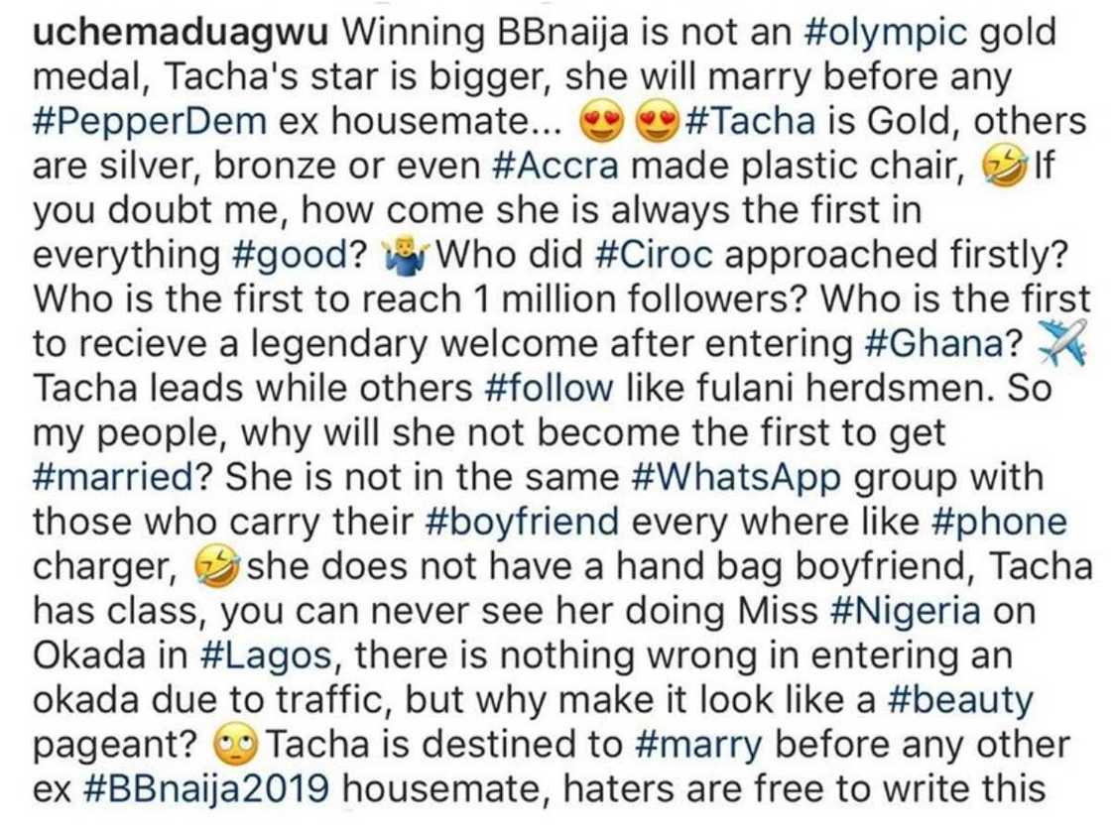Screen dimensions: 1111x833
Task: Click the shrugging person emoji
Action: coord(404,256)
